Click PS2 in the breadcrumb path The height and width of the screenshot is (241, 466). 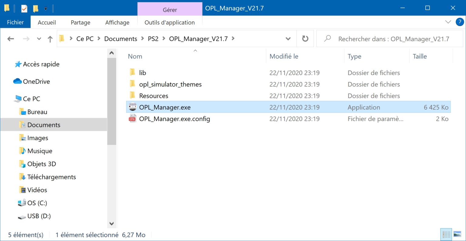tap(153, 39)
